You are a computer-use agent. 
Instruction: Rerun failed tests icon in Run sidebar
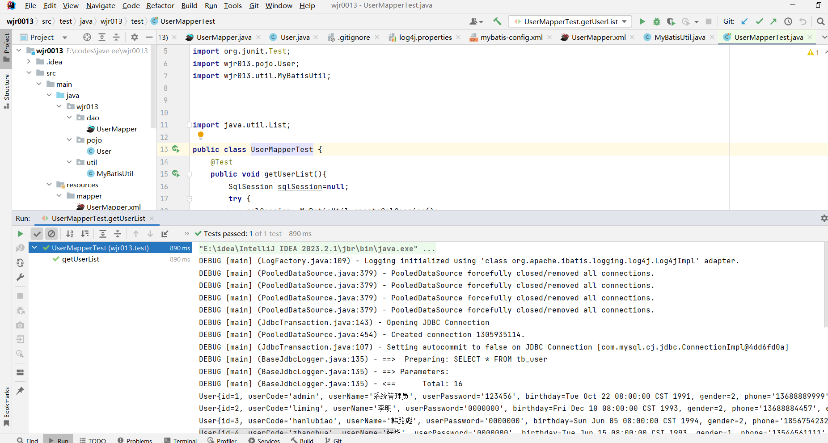pyautogui.click(x=20, y=248)
